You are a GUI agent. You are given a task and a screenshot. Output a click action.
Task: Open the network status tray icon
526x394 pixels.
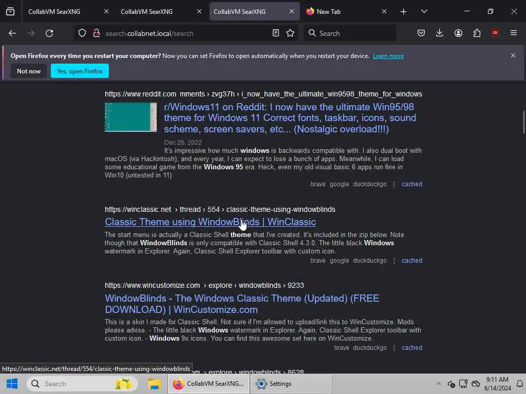tap(463, 384)
